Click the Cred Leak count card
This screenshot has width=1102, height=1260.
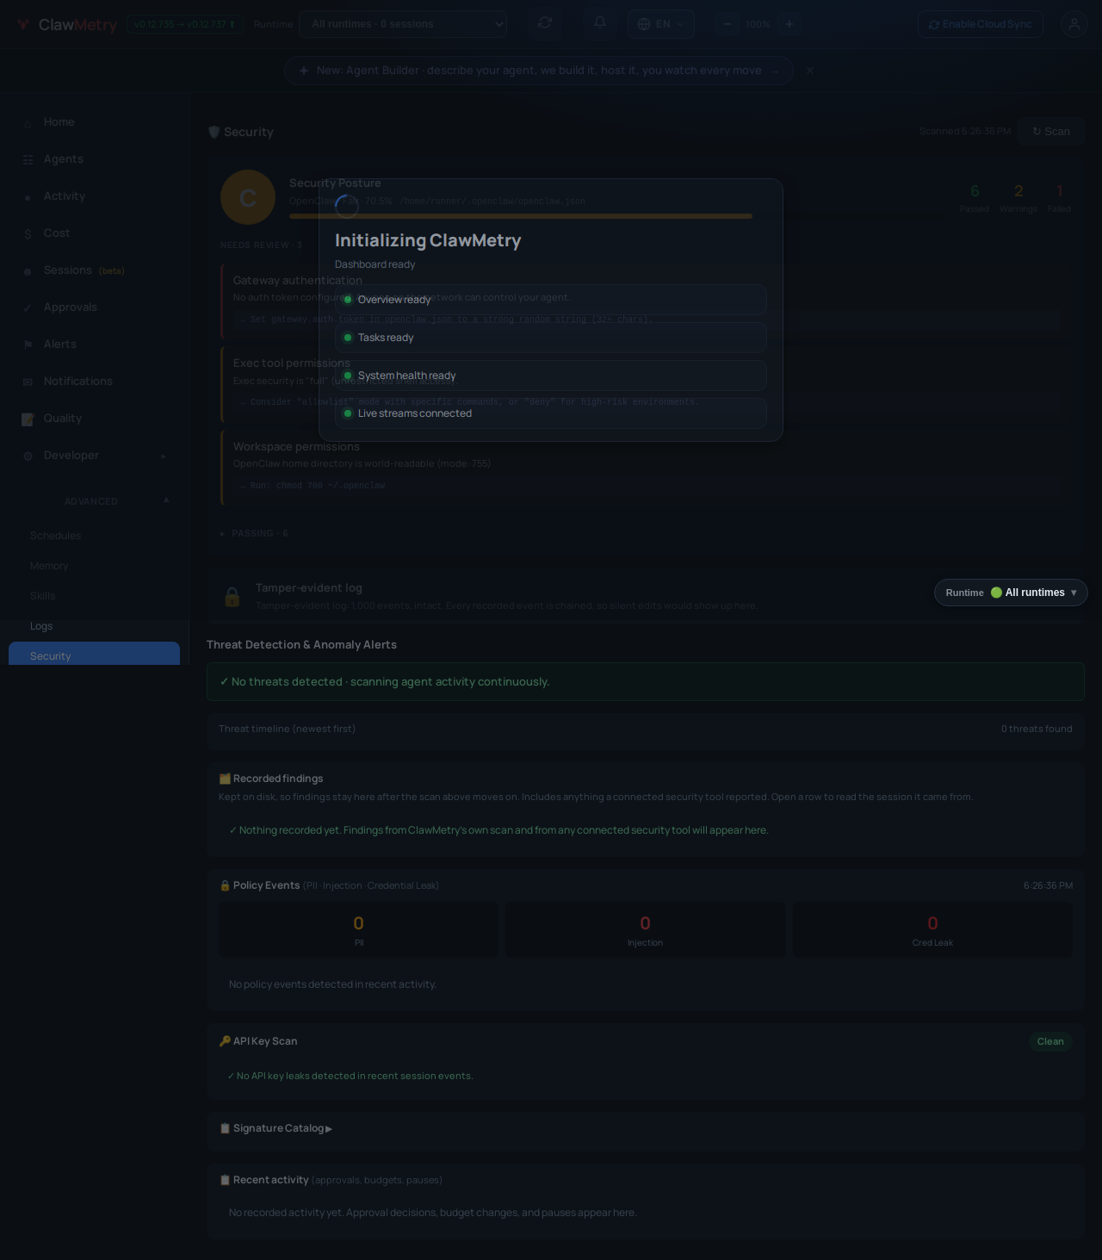point(932,930)
